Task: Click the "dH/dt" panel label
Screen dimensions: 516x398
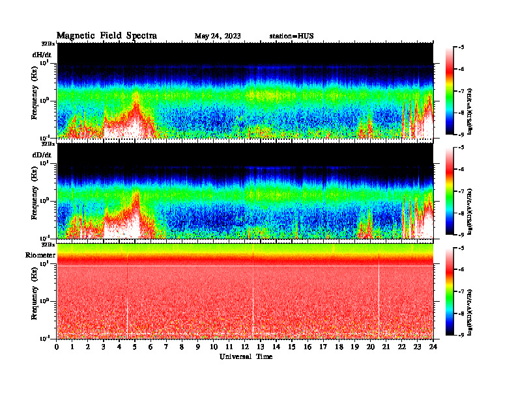Action: tap(42, 55)
